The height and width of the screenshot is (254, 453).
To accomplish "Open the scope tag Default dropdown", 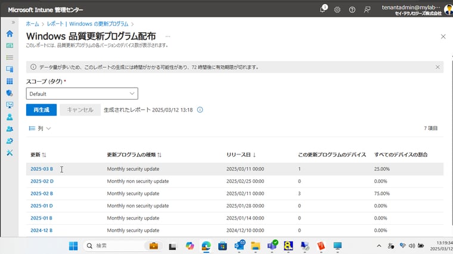I will [x=82, y=94].
